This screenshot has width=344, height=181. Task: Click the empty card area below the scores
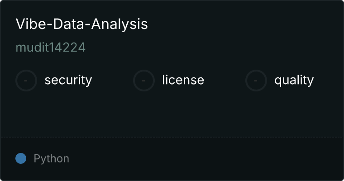pyautogui.click(x=172, y=114)
